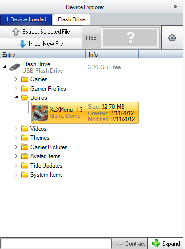Collapse the Flash Drive root node
Viewport: 185px width, 249px height.
tap(5, 67)
